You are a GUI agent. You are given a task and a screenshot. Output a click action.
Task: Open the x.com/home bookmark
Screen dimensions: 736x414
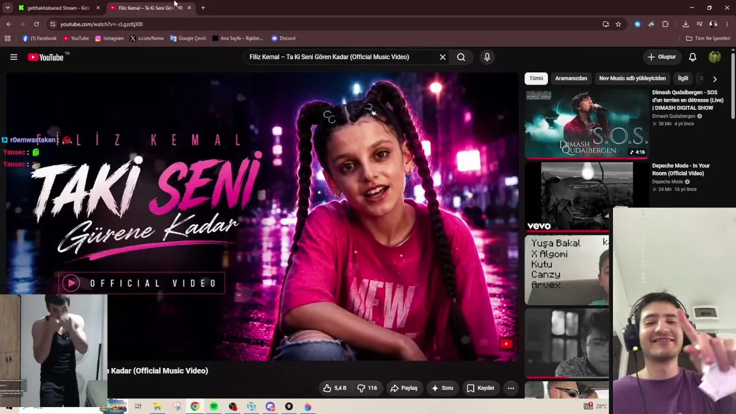click(x=147, y=39)
